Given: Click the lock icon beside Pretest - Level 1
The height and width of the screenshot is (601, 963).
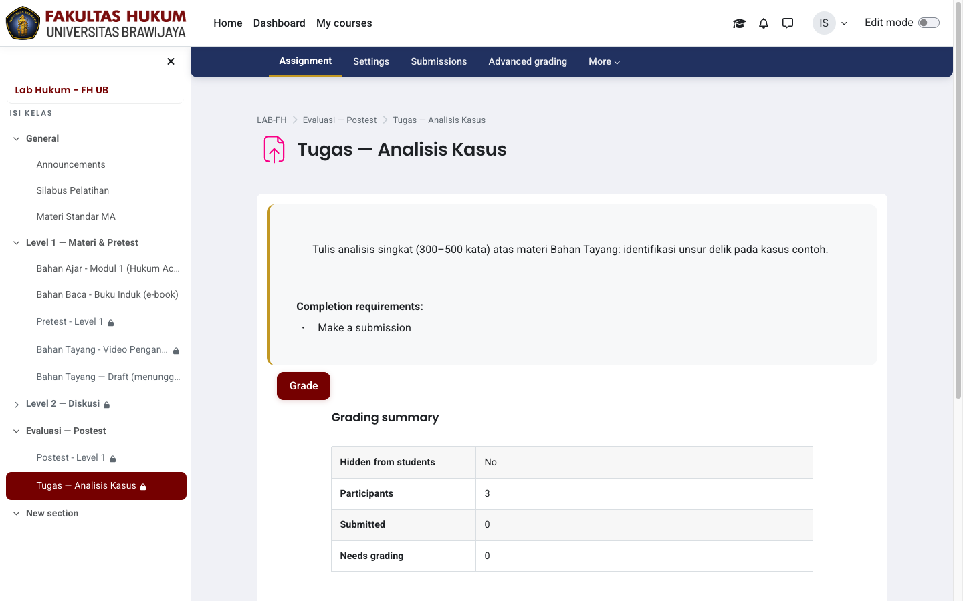Looking at the screenshot, I should point(111,323).
